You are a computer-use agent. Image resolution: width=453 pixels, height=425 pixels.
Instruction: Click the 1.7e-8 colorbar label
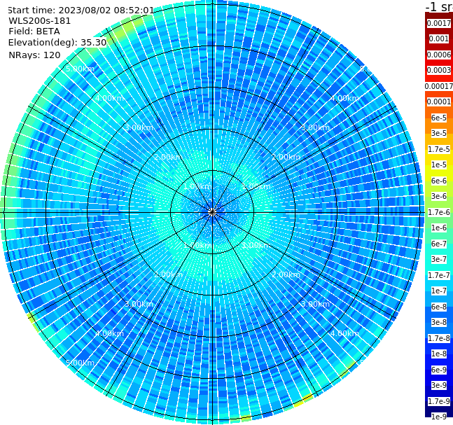[x=439, y=338]
